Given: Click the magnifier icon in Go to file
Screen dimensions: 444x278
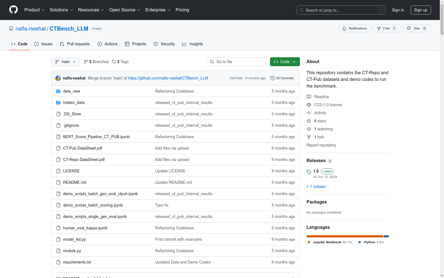Looking at the screenshot, I should [x=212, y=62].
